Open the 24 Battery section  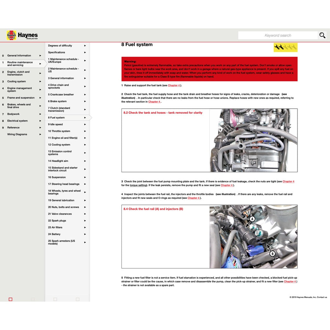[54, 234]
